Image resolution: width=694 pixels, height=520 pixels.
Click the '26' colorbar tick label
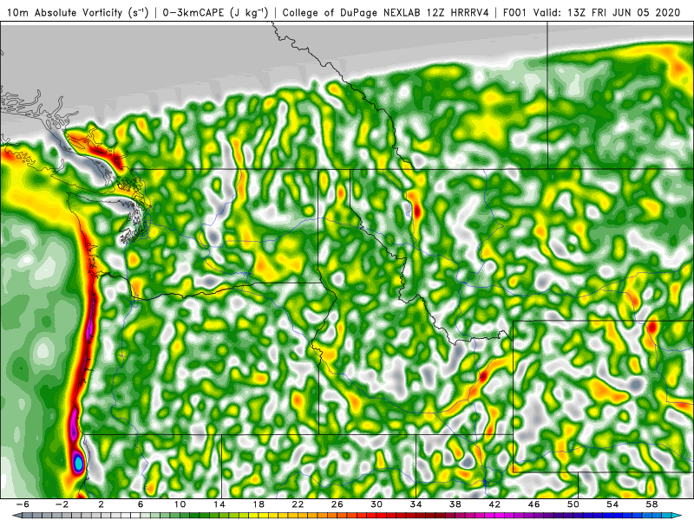click(x=337, y=504)
